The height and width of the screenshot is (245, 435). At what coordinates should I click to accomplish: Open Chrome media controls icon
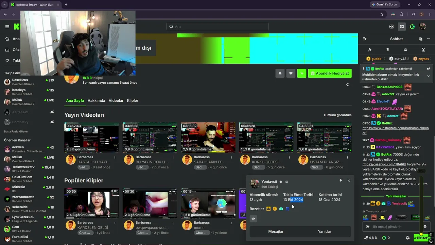click(x=413, y=14)
